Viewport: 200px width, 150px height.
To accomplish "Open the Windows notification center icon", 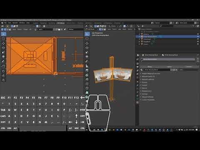I will pyautogui.click(x=197, y=130).
